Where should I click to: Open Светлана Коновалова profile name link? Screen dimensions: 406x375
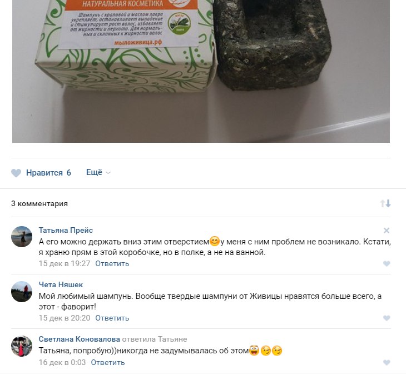coord(79,339)
